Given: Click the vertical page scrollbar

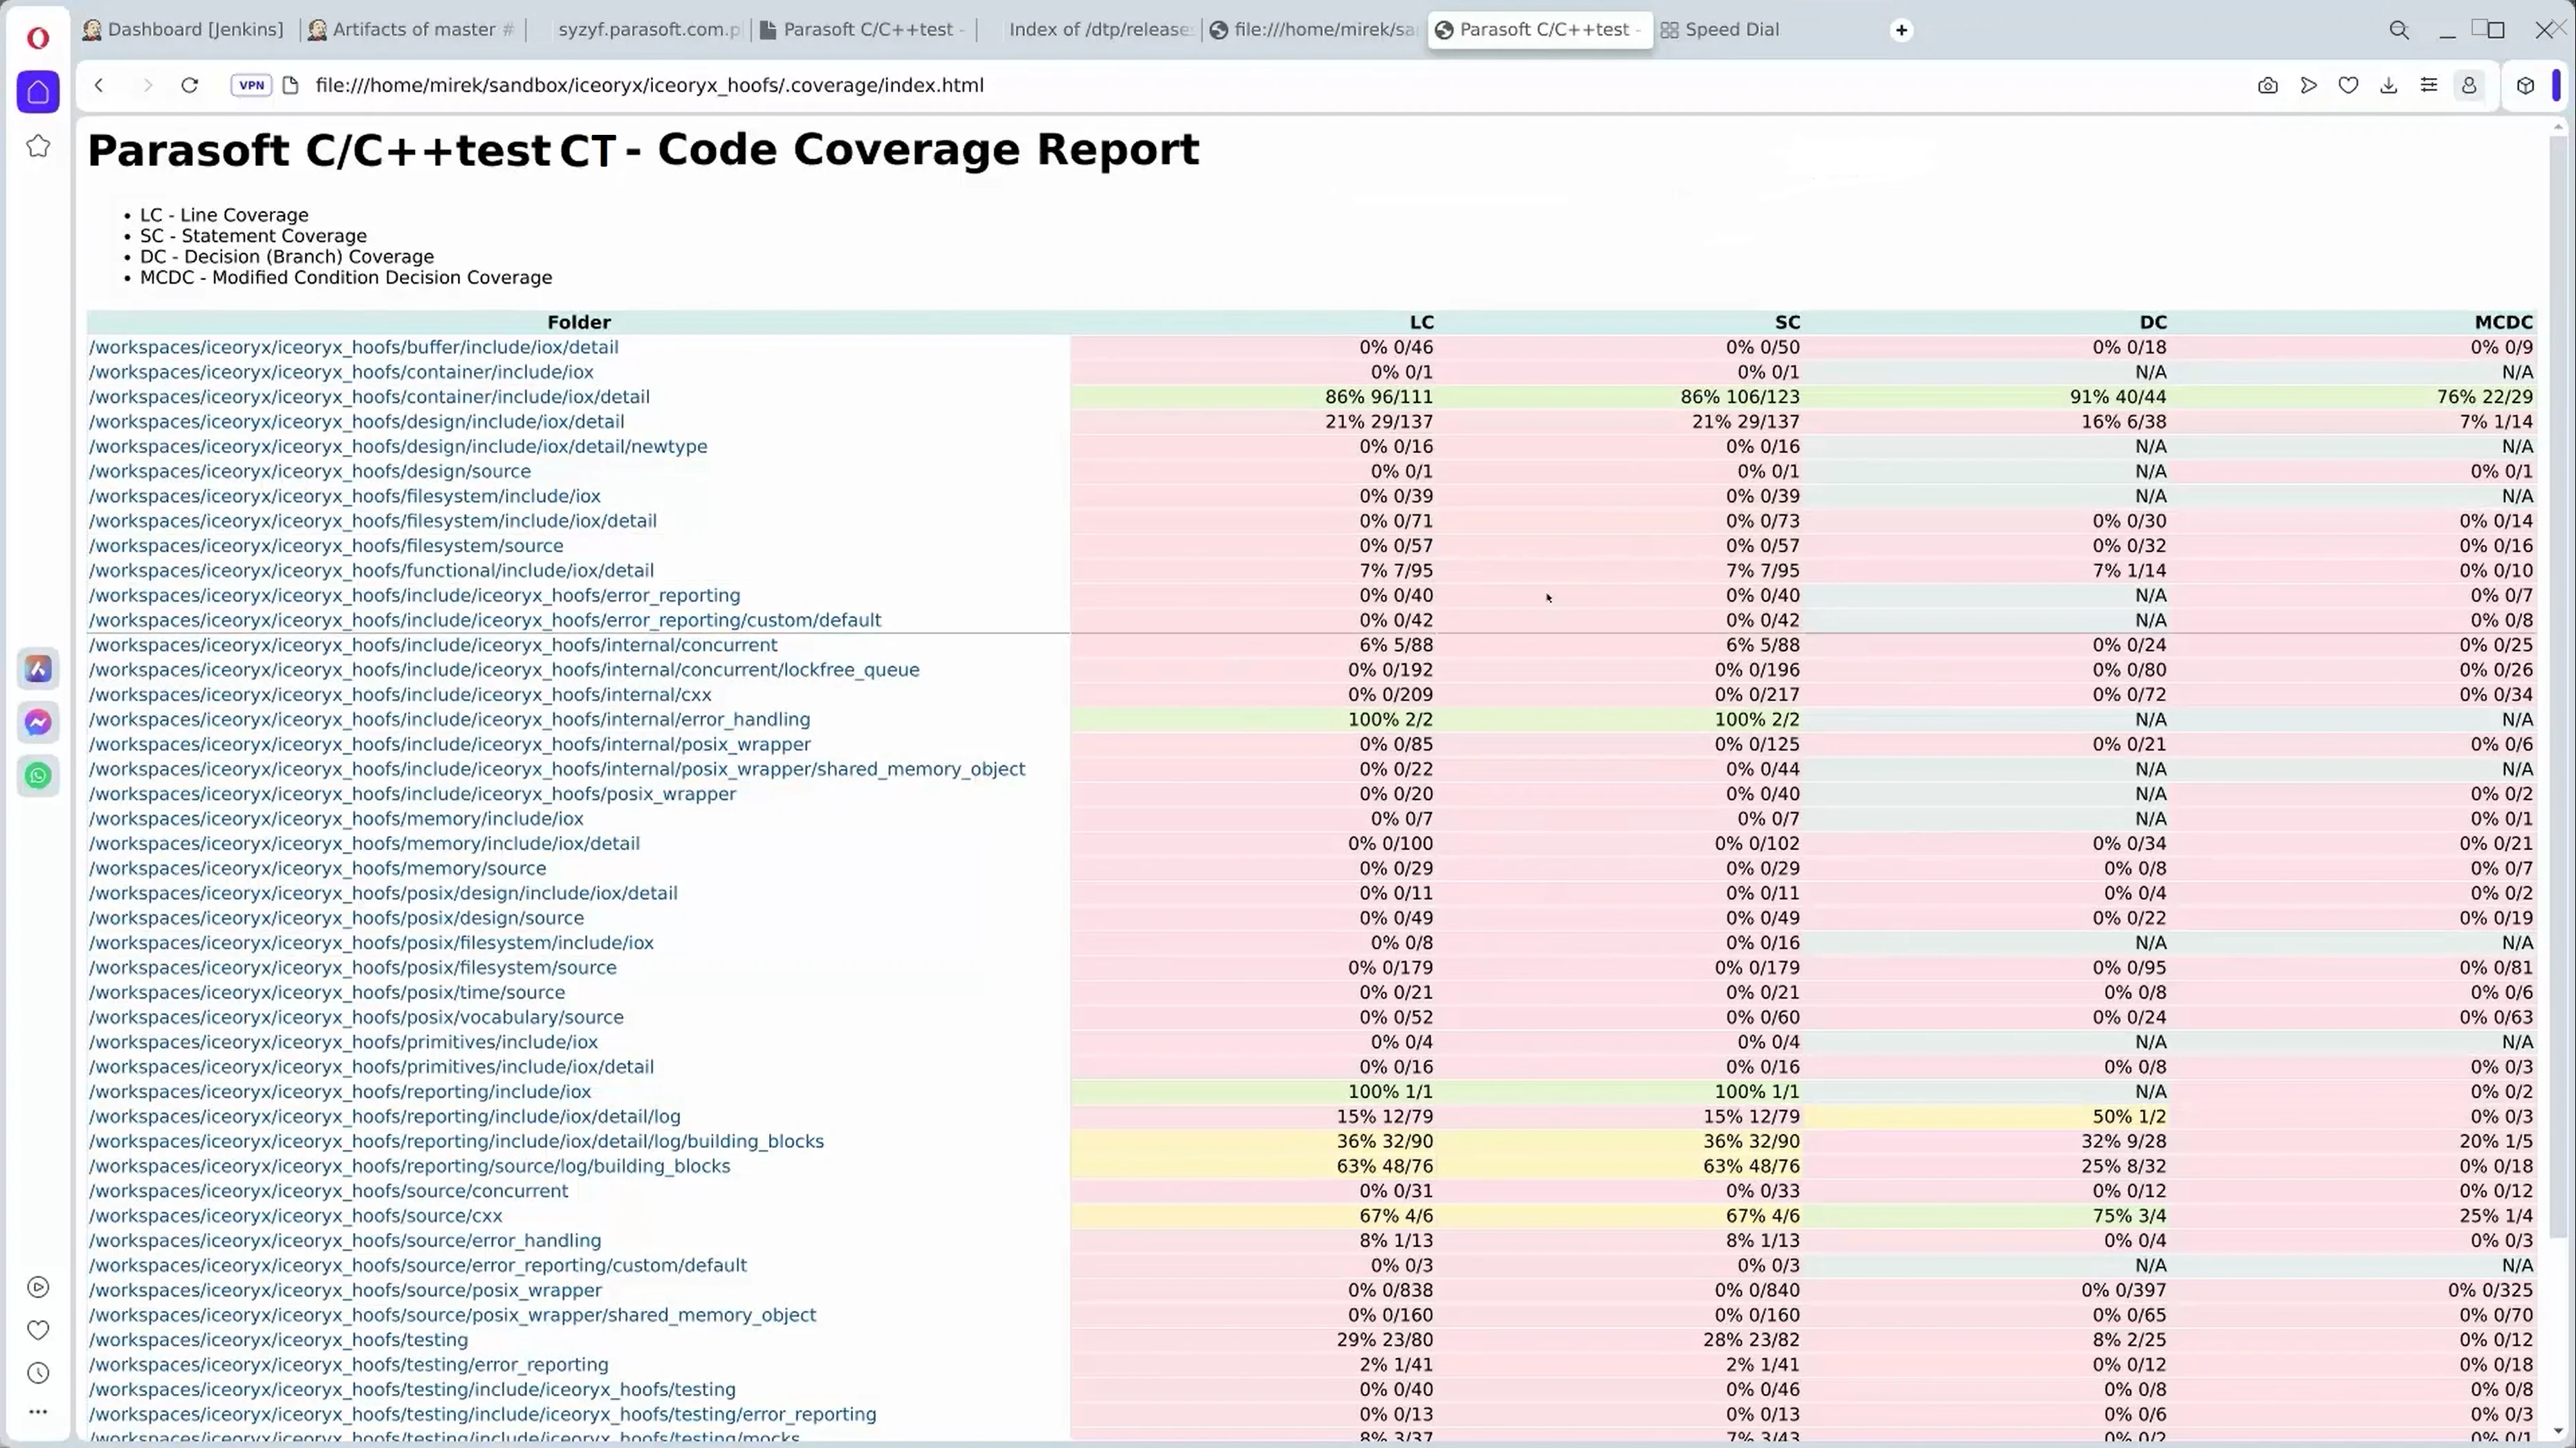Looking at the screenshot, I should (x=2558, y=686).
